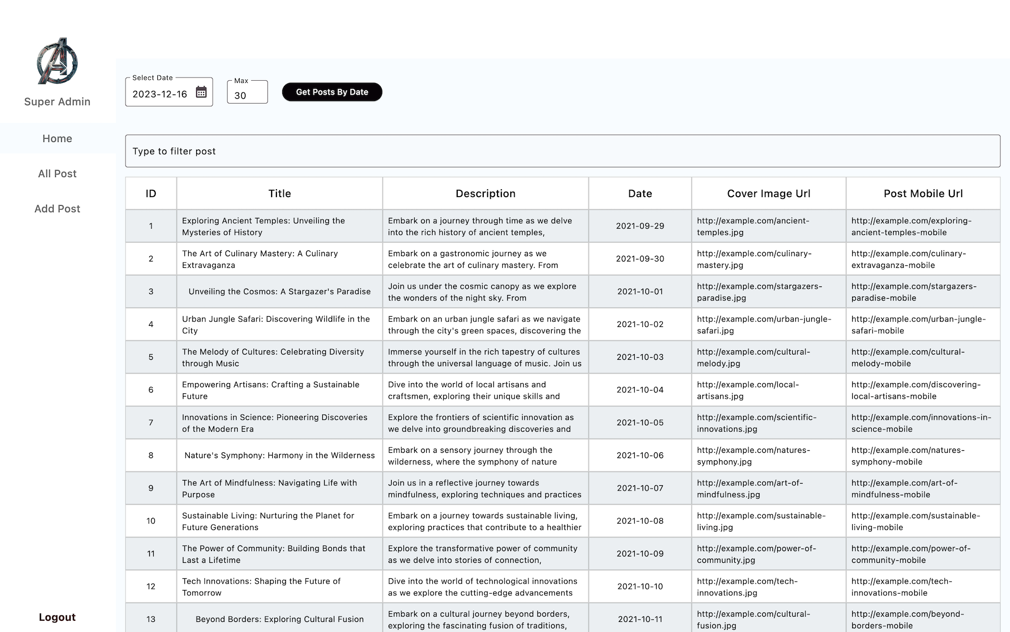The height and width of the screenshot is (632, 1010).
Task: Click description Join us in a reflective journey
Action: coord(485,488)
